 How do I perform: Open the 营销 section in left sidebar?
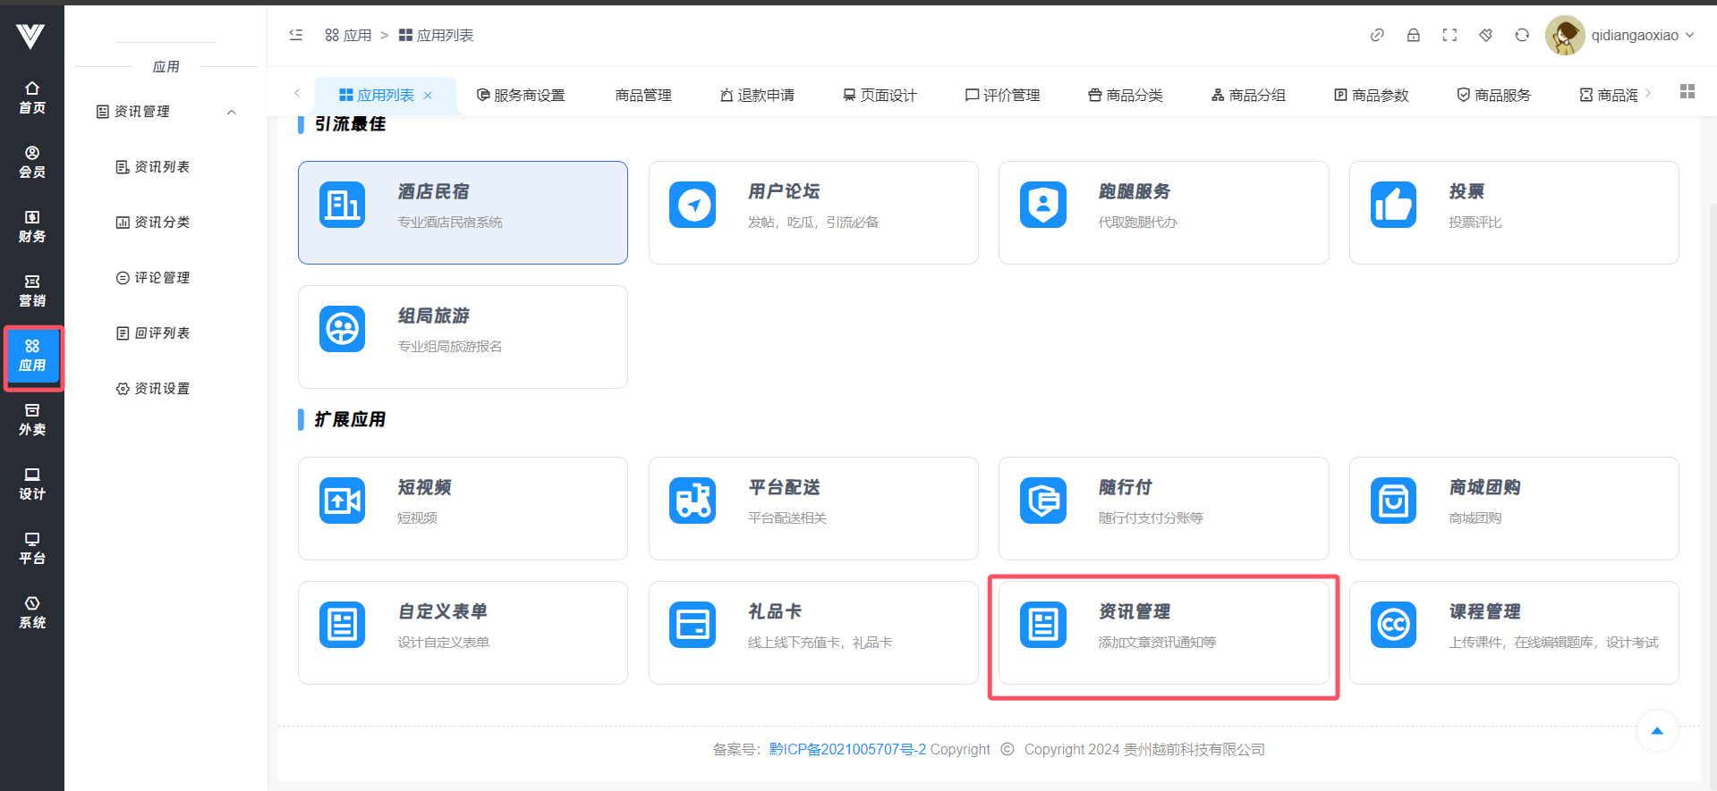coord(32,290)
